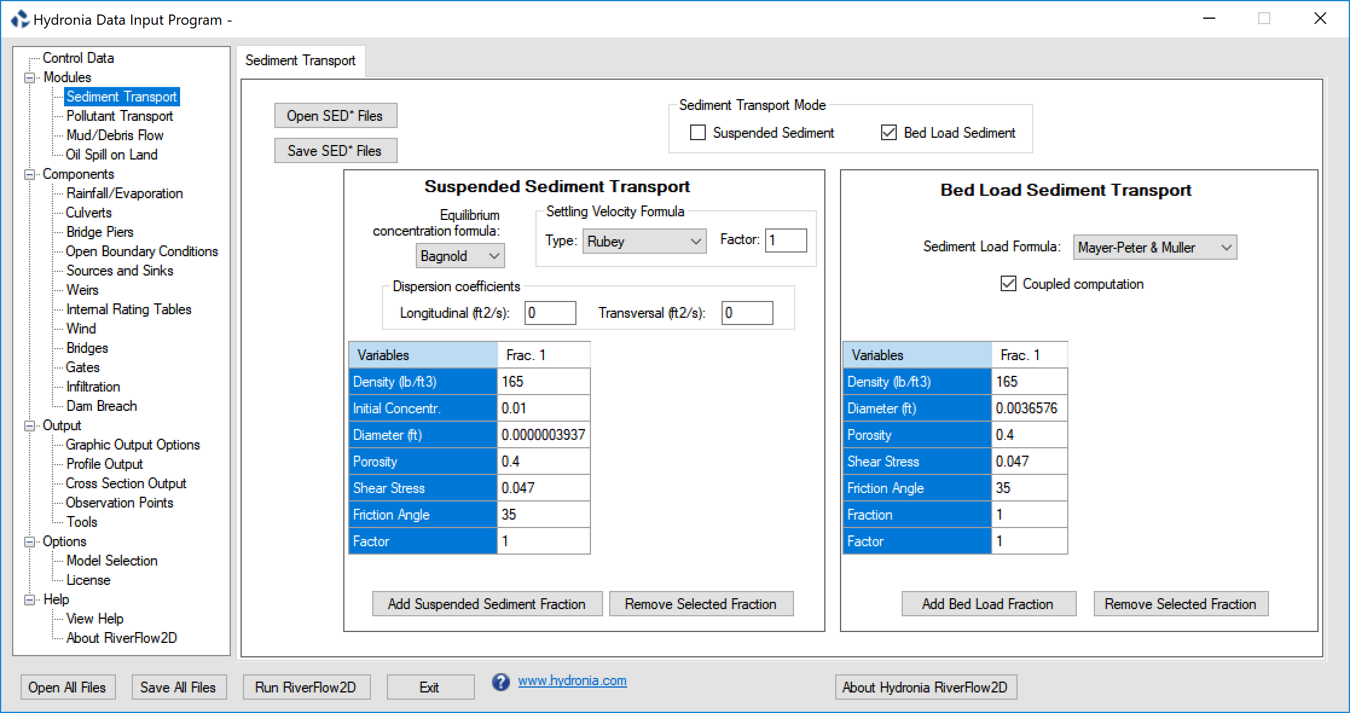Open the www.hydronia.com link

click(572, 681)
